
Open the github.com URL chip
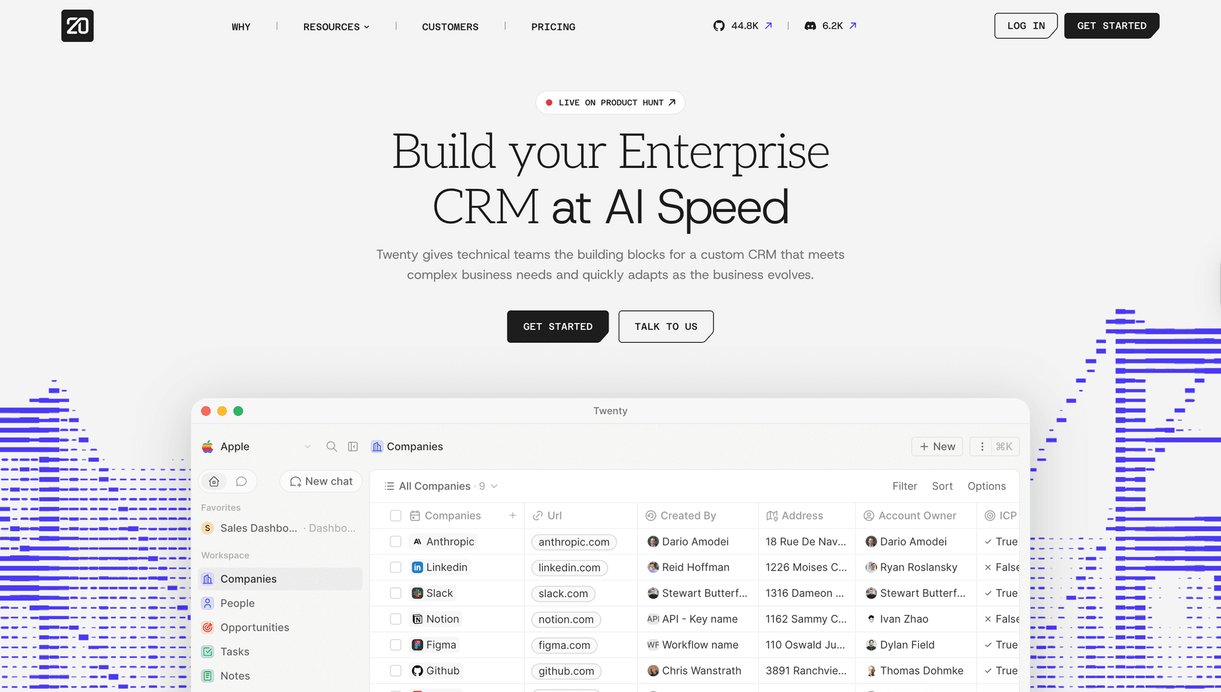[566, 671]
